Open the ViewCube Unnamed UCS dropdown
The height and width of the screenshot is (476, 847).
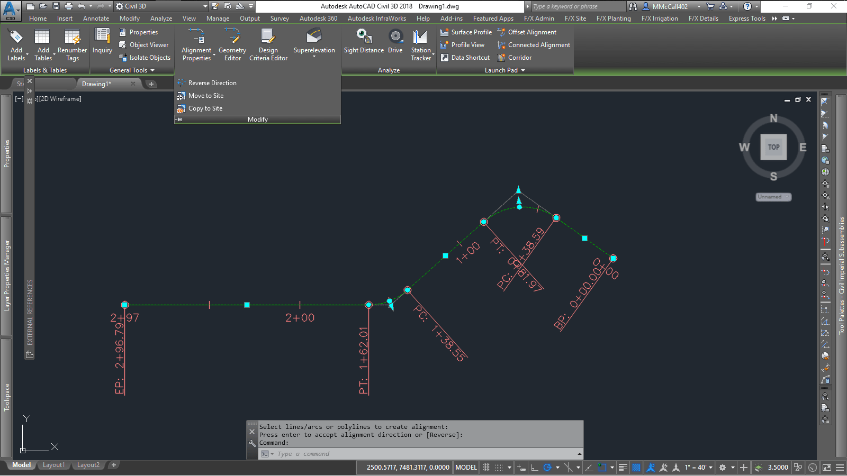[773, 197]
